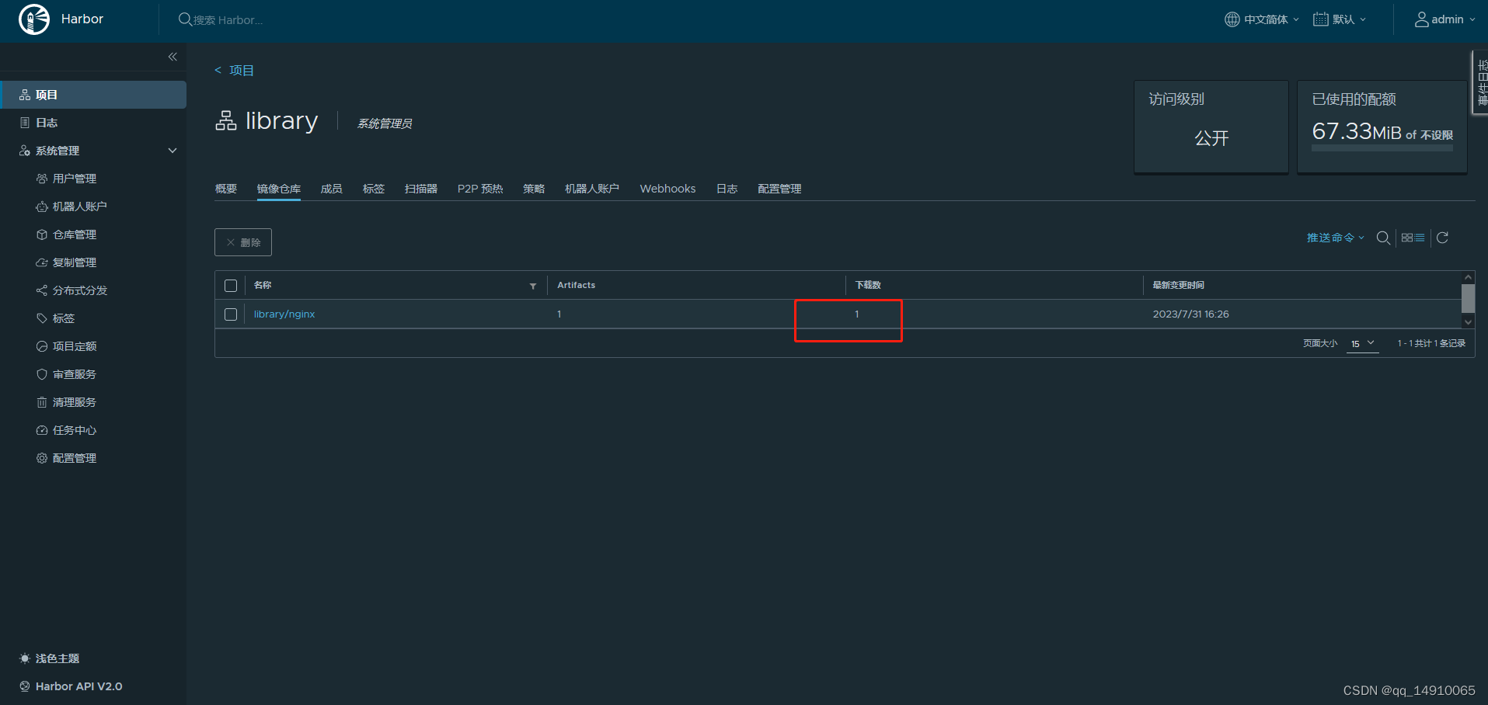Select 项目 in the sidebar
Viewport: 1488px width, 705px height.
(93, 95)
